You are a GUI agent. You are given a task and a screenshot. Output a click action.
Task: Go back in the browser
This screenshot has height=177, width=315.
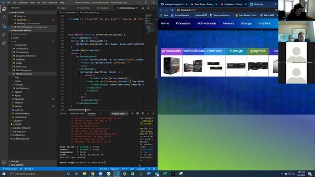[x=161, y=10]
